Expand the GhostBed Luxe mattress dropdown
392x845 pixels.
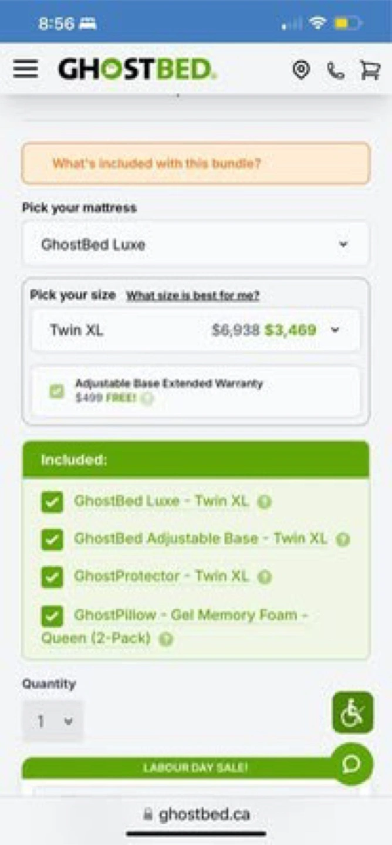coord(195,244)
